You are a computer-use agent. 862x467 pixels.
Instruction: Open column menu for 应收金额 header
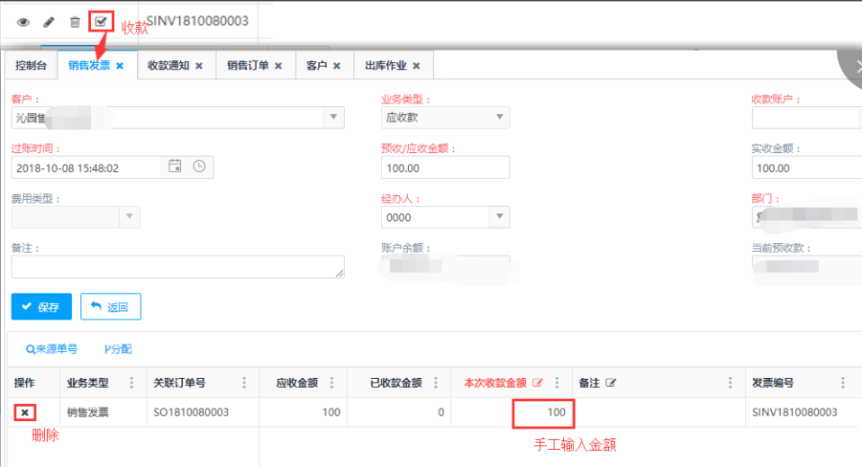tap(331, 383)
